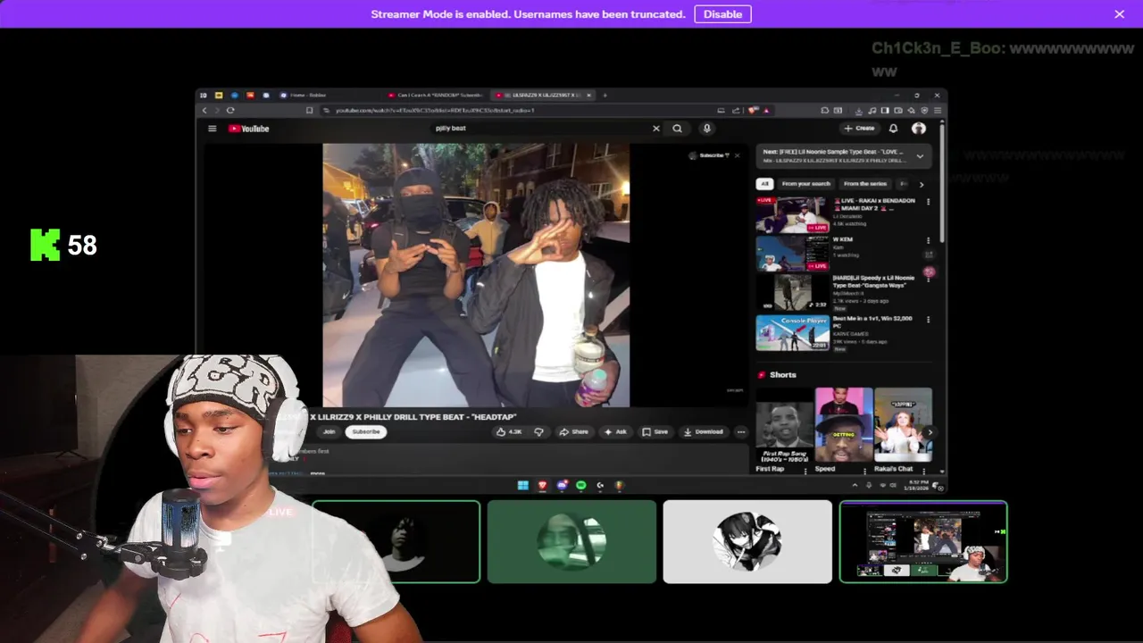Select the screen share stream tile

pos(923,542)
